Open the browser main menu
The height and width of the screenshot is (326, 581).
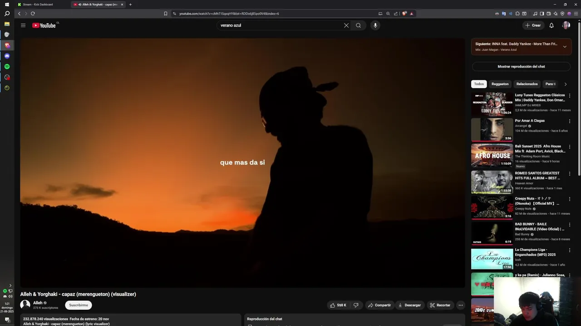click(576, 14)
